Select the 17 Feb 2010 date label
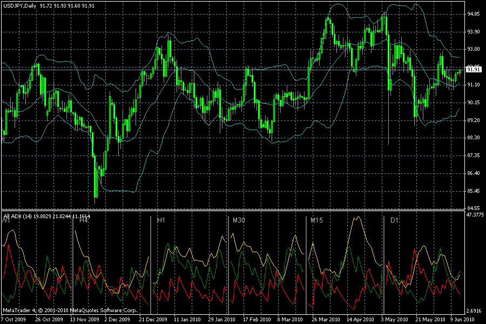 click(256, 319)
